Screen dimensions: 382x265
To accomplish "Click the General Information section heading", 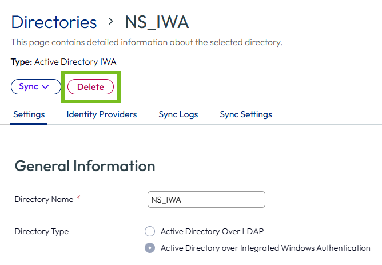I will point(85,166).
